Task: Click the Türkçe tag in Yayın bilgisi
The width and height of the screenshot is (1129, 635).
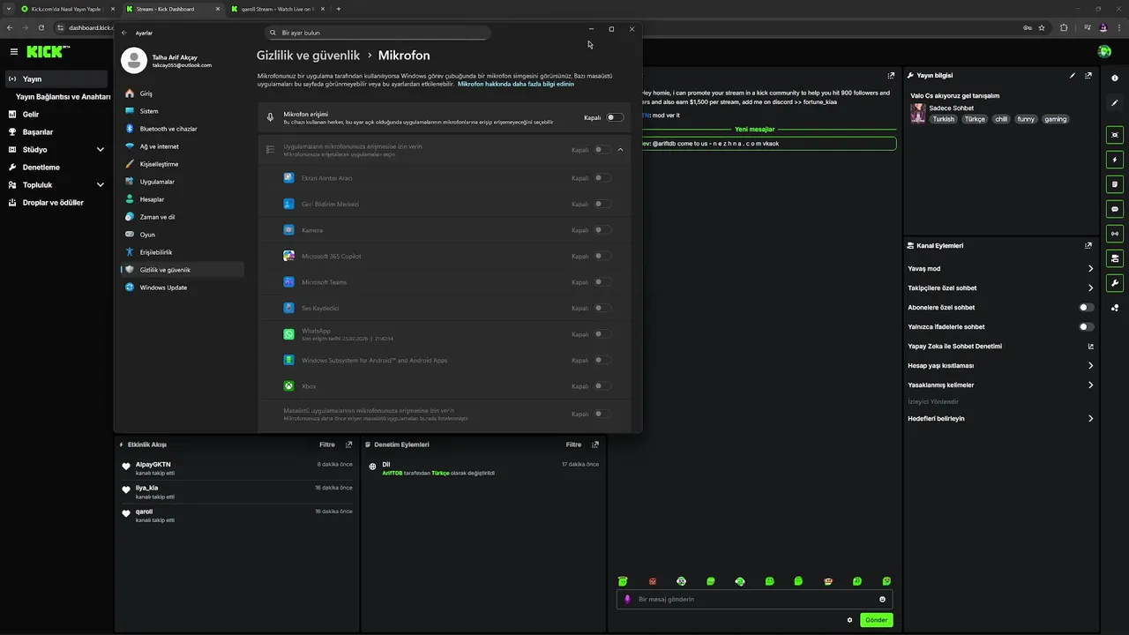Action: tap(975, 119)
